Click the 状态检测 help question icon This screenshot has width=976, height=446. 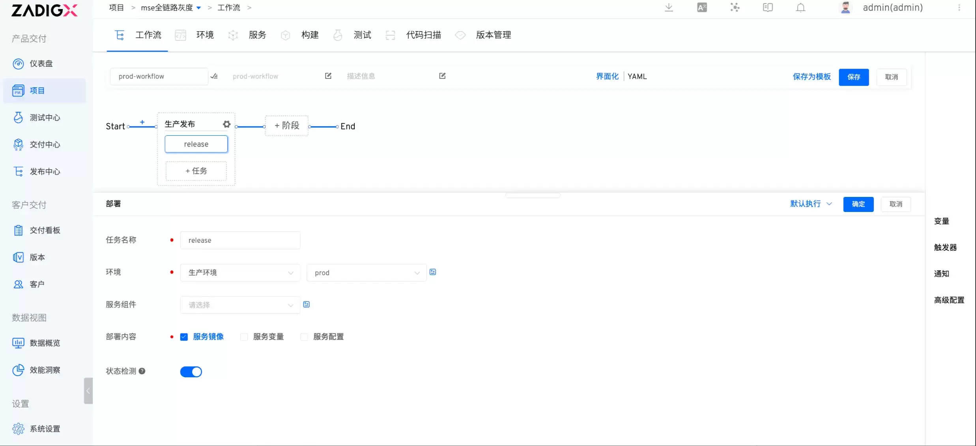click(x=142, y=371)
